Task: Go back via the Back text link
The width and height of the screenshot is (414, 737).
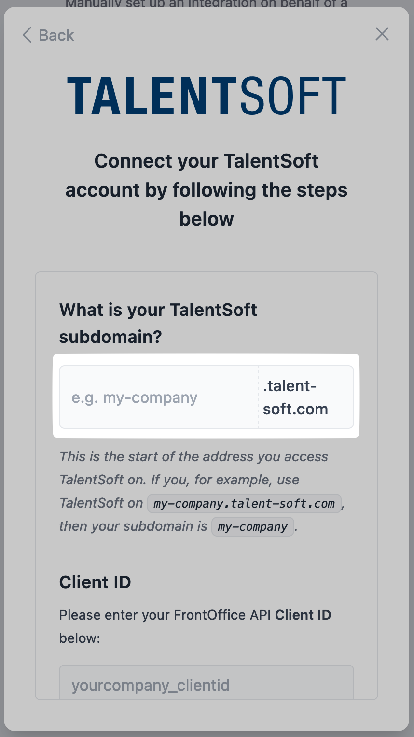Action: point(56,35)
